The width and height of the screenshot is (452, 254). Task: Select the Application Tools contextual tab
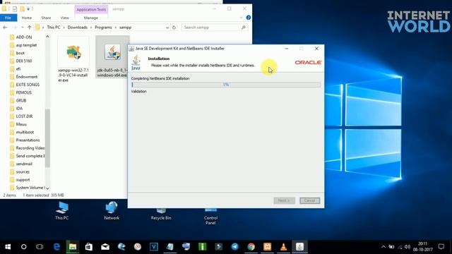click(x=91, y=9)
